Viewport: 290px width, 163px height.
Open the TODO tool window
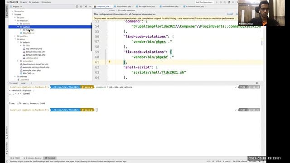tap(15, 158)
